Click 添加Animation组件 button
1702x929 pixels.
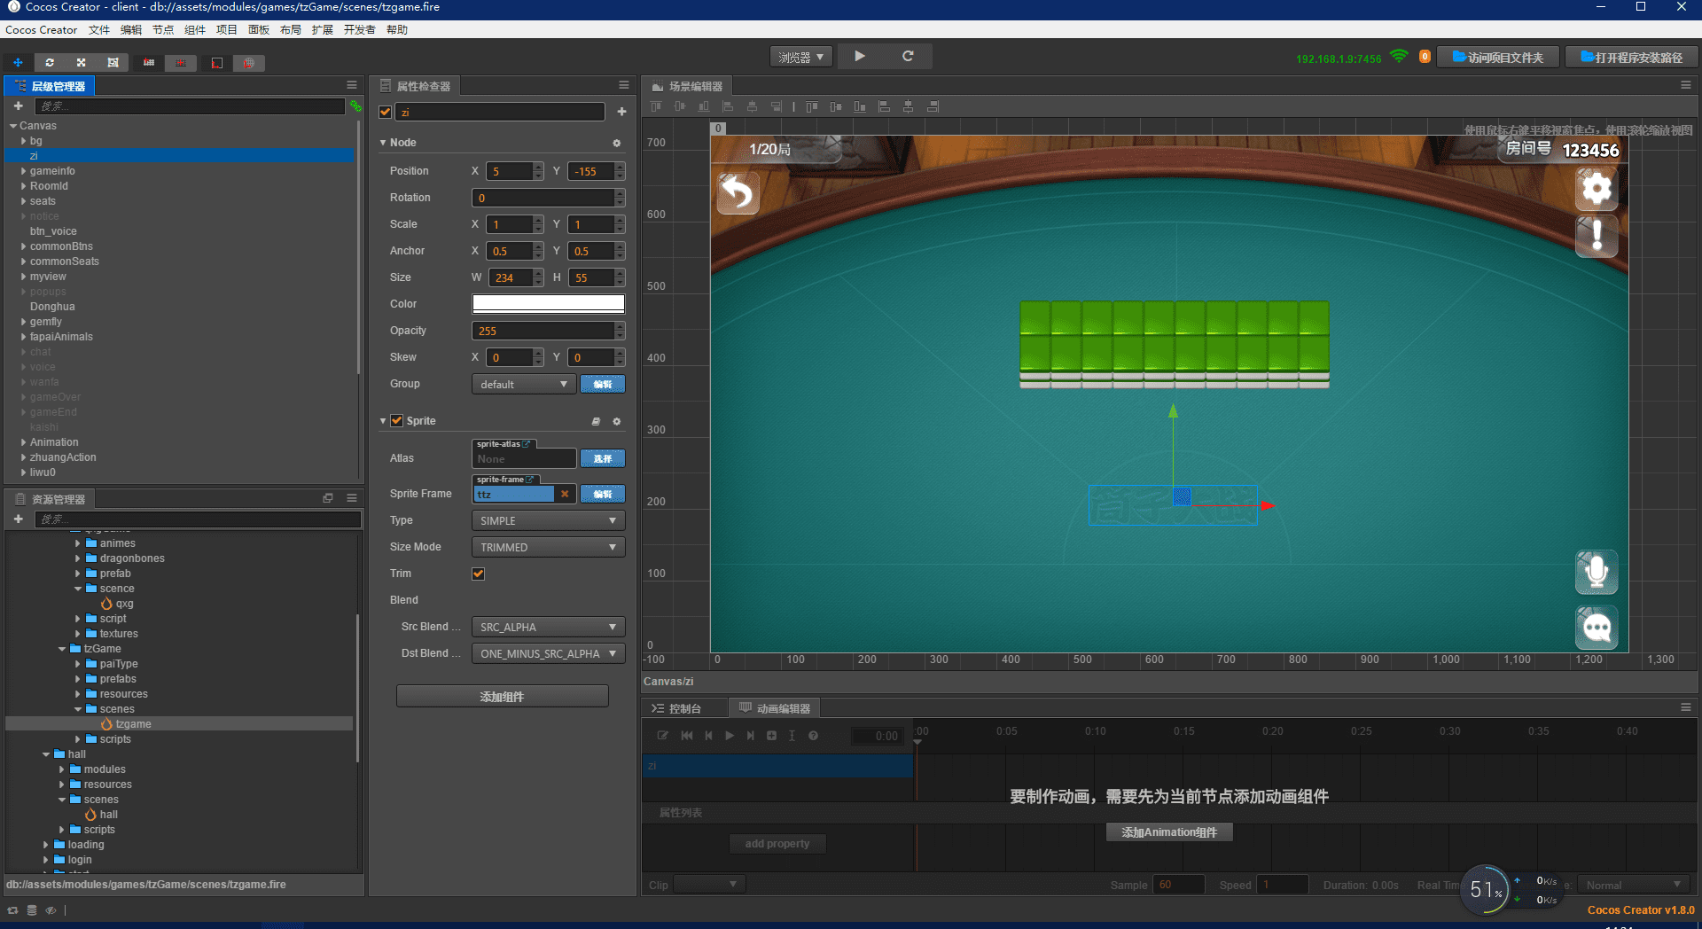pos(1169,832)
